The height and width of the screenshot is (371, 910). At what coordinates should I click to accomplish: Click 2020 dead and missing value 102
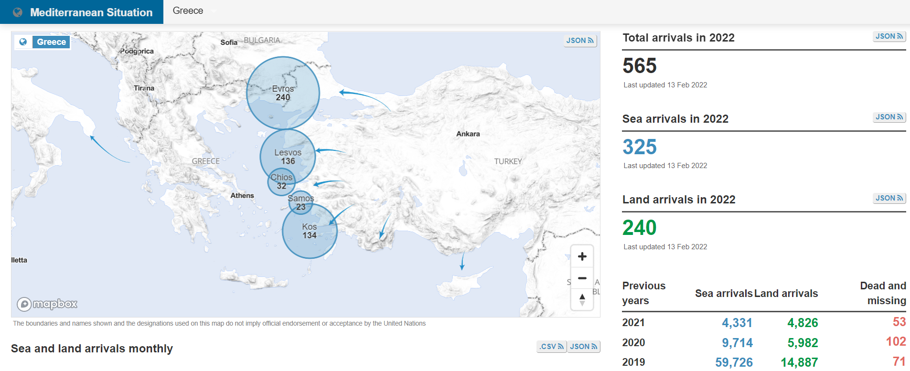[896, 342]
